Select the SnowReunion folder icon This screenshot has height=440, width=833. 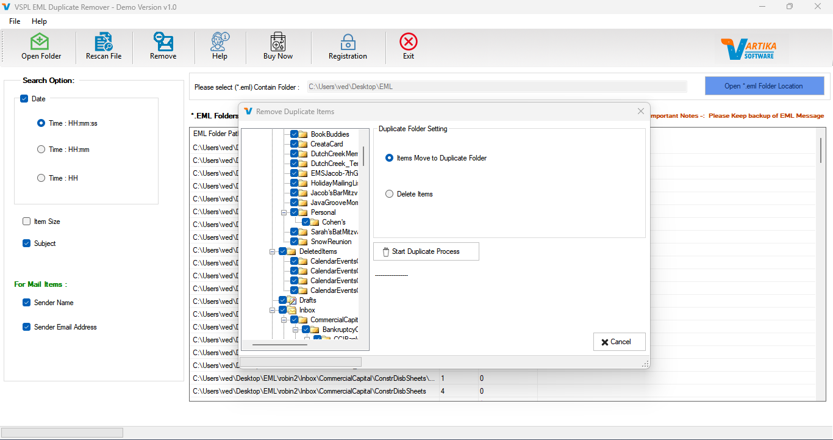point(303,242)
